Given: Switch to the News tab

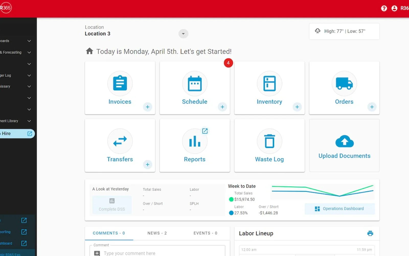Looking at the screenshot, I should [157, 233].
